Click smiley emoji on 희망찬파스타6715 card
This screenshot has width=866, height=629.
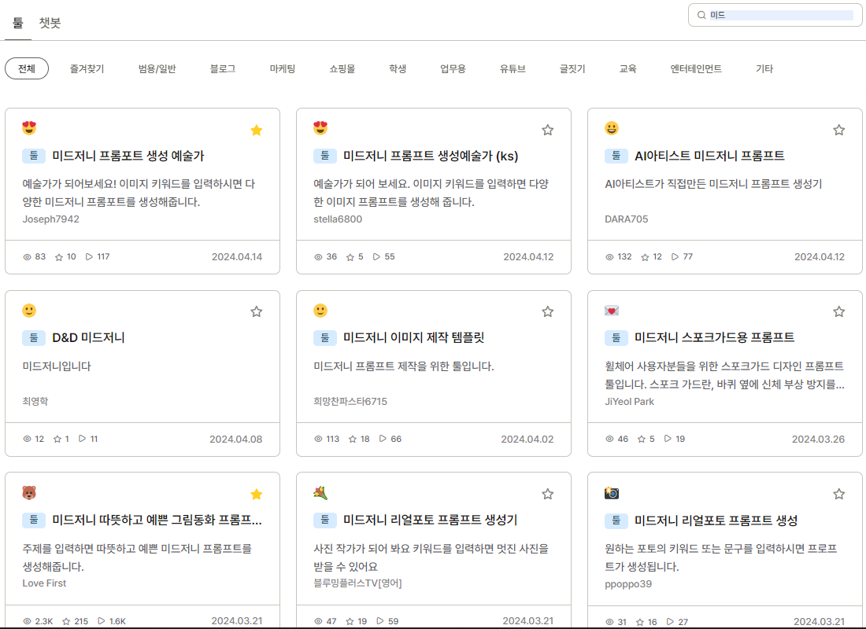click(x=320, y=310)
